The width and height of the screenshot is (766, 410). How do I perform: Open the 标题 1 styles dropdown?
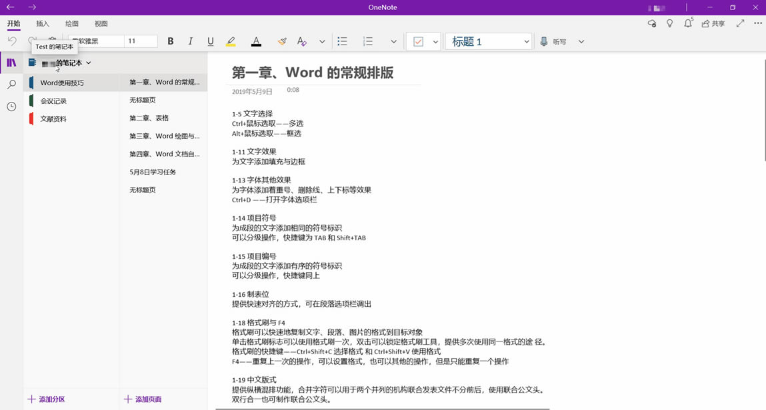tap(488, 41)
